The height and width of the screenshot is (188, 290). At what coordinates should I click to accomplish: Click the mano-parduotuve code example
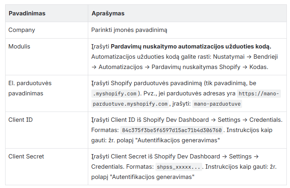[x=217, y=104]
